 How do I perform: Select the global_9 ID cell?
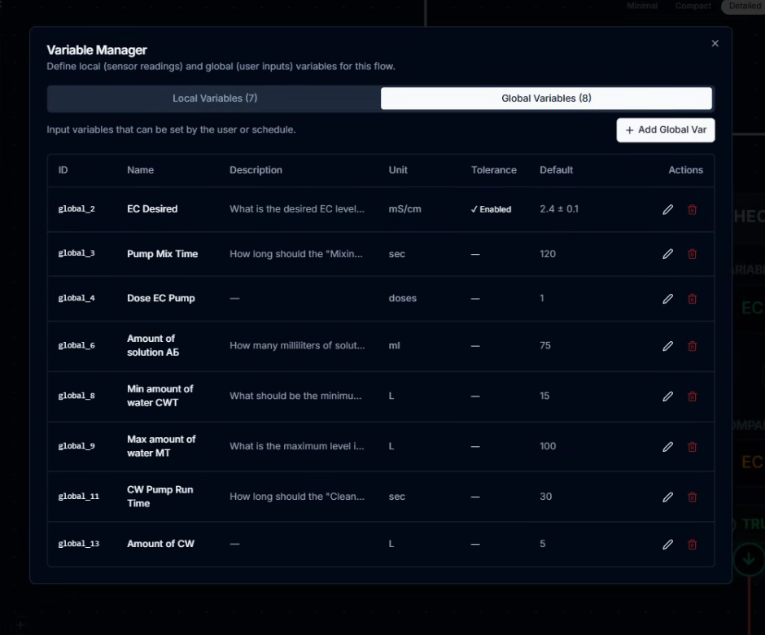[76, 446]
